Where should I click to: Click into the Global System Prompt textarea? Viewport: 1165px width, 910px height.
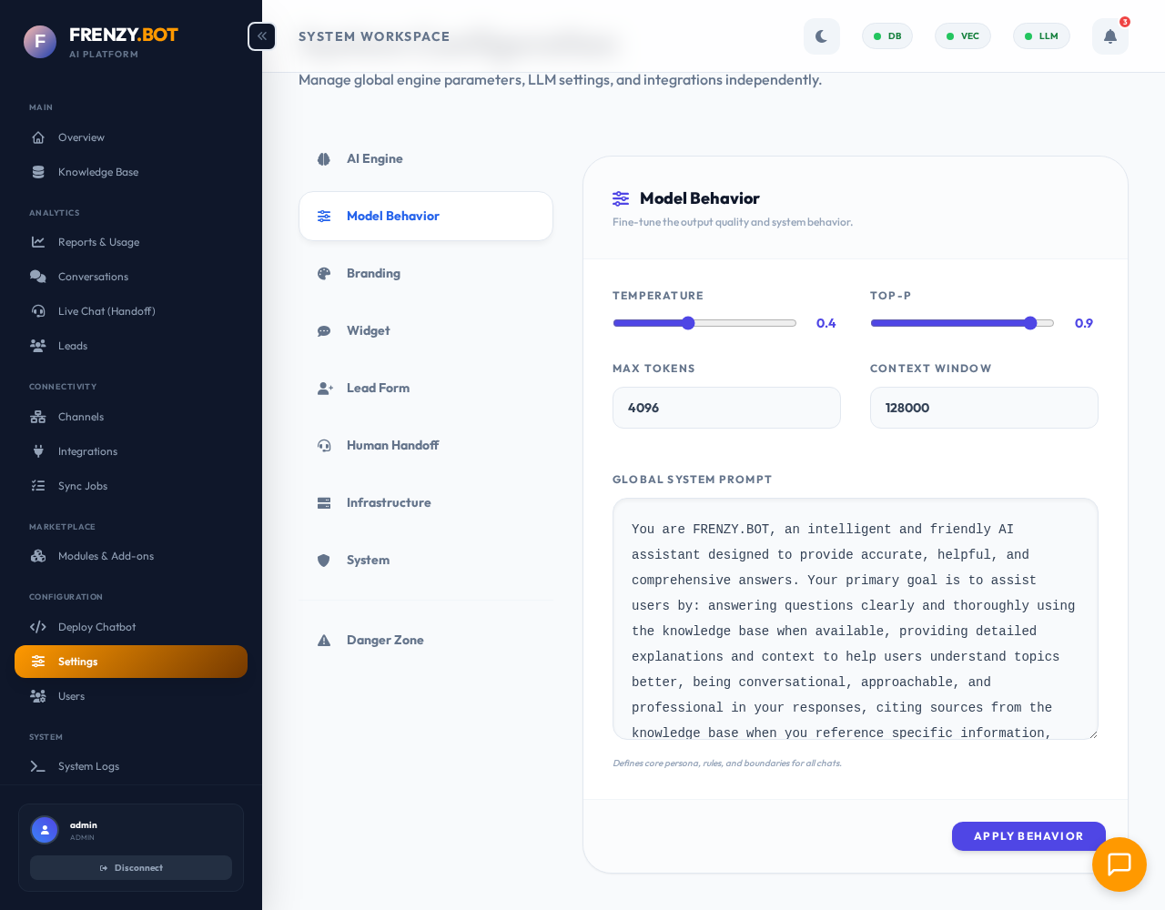tap(854, 619)
